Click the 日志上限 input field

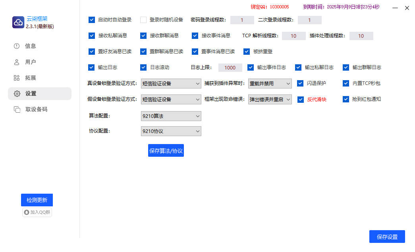[x=230, y=67]
